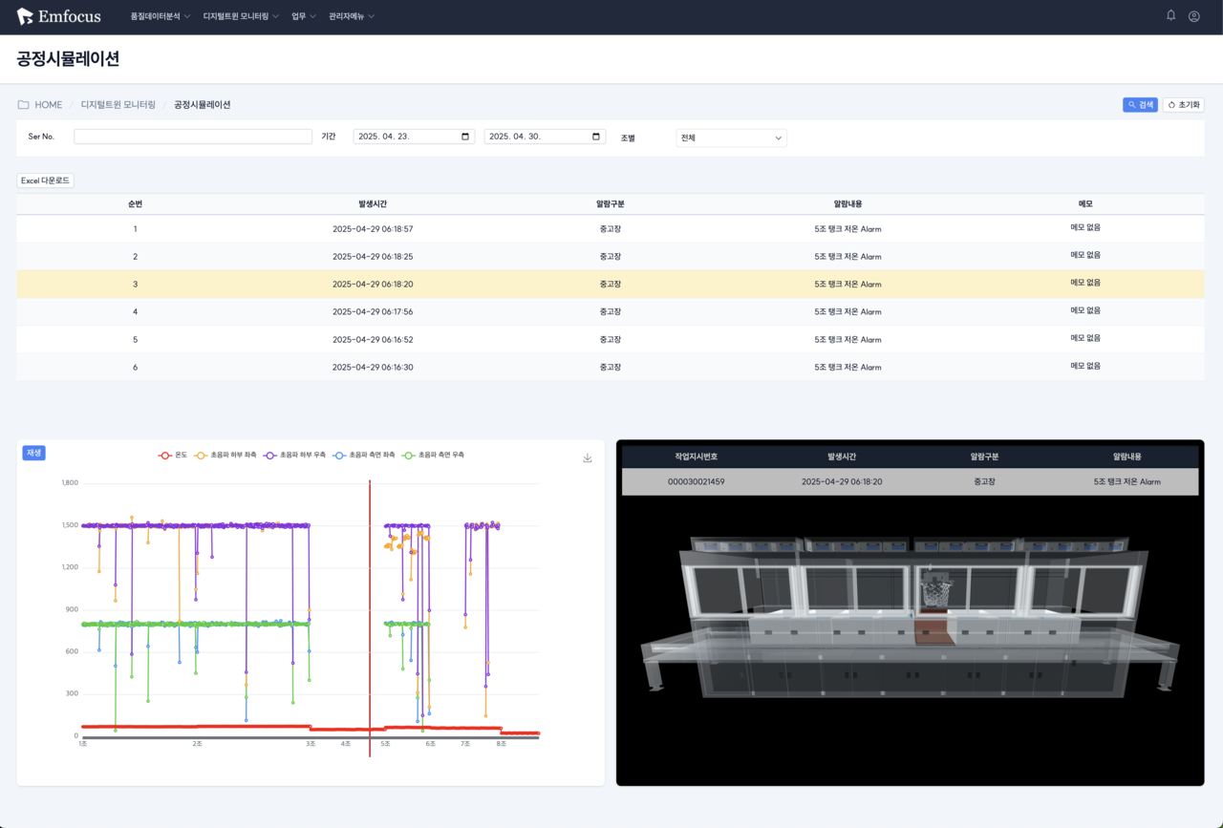Open end date calendar picker icon
Image resolution: width=1223 pixels, height=828 pixels.
point(597,137)
